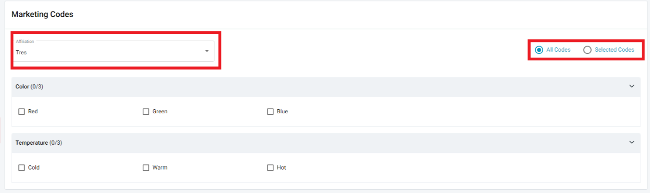This screenshot has width=650, height=193.
Task: Enable the Warm checkbox
Action: [146, 168]
